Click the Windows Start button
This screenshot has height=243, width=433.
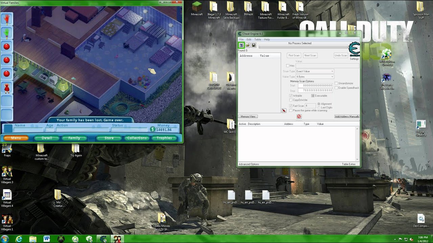5,239
